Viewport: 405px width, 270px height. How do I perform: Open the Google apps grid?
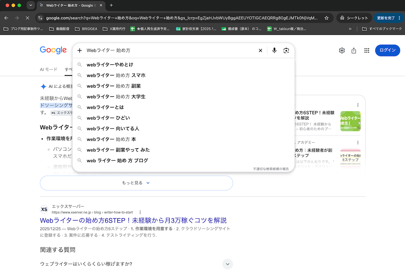(367, 50)
